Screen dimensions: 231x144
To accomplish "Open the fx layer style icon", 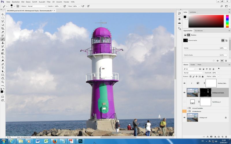I will [207, 137].
